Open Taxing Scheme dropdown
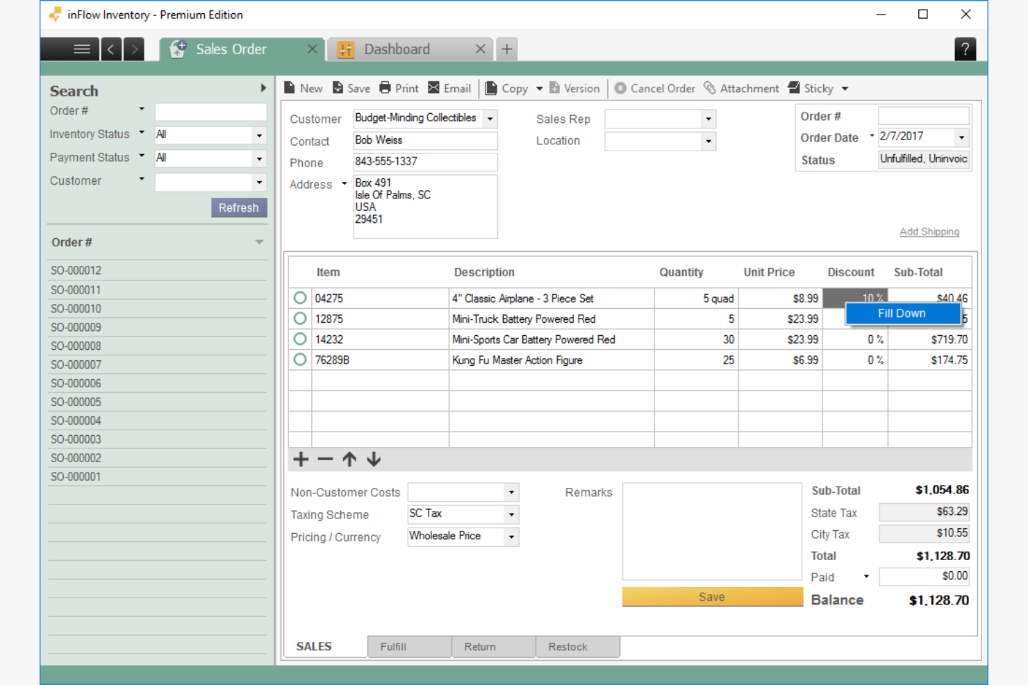Screen dimensions: 1028x685 (x=511, y=514)
